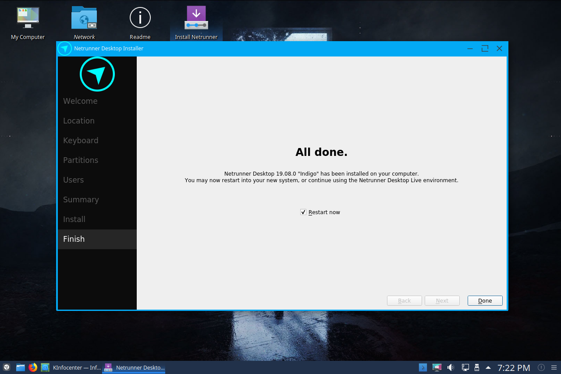
Task: Click the Done button
Action: click(x=485, y=300)
